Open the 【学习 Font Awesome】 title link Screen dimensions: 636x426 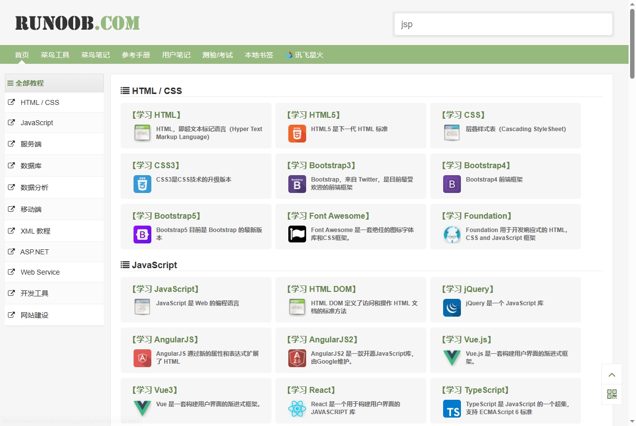pyautogui.click(x=328, y=216)
